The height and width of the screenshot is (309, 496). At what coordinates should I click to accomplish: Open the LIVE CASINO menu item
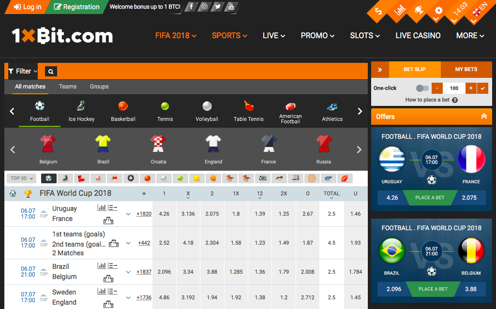tap(418, 36)
